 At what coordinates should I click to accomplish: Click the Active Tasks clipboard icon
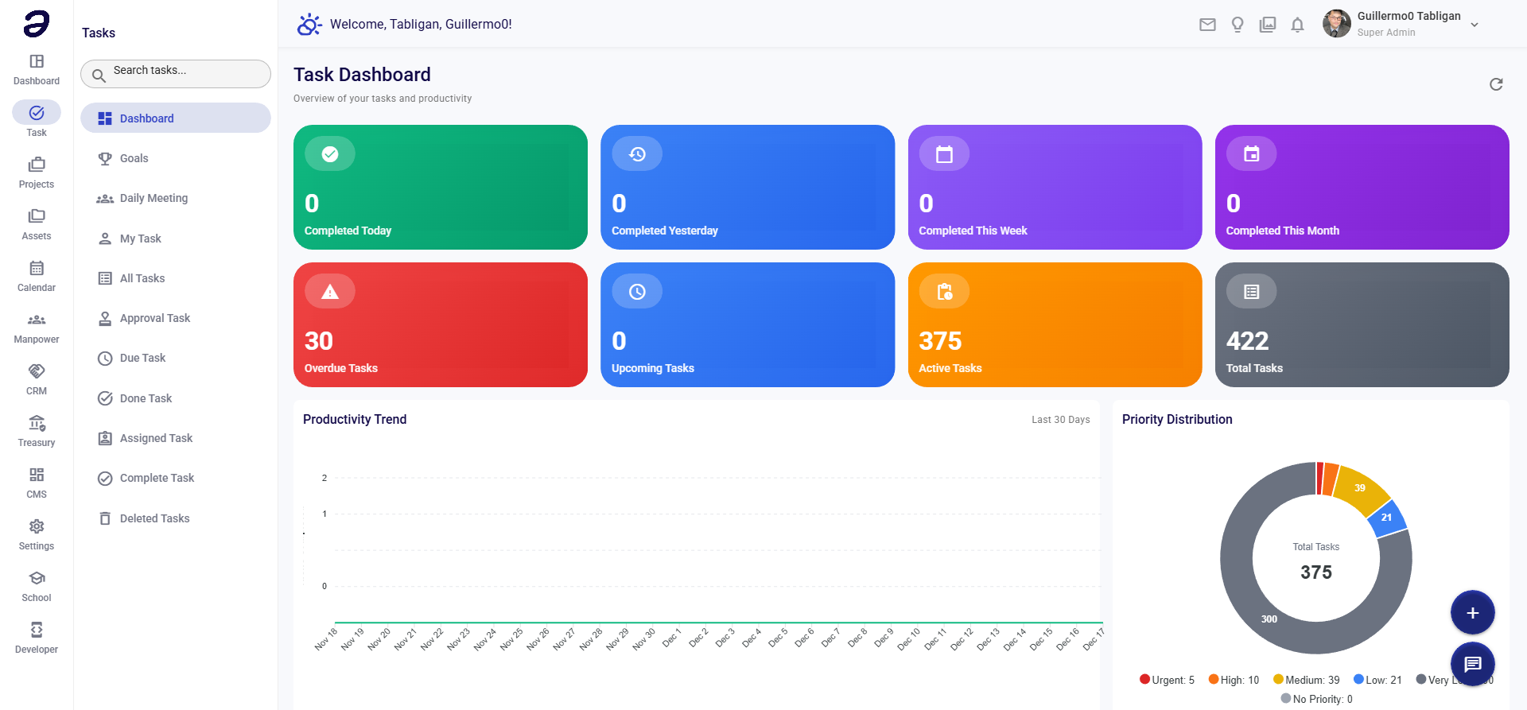pyautogui.click(x=944, y=292)
